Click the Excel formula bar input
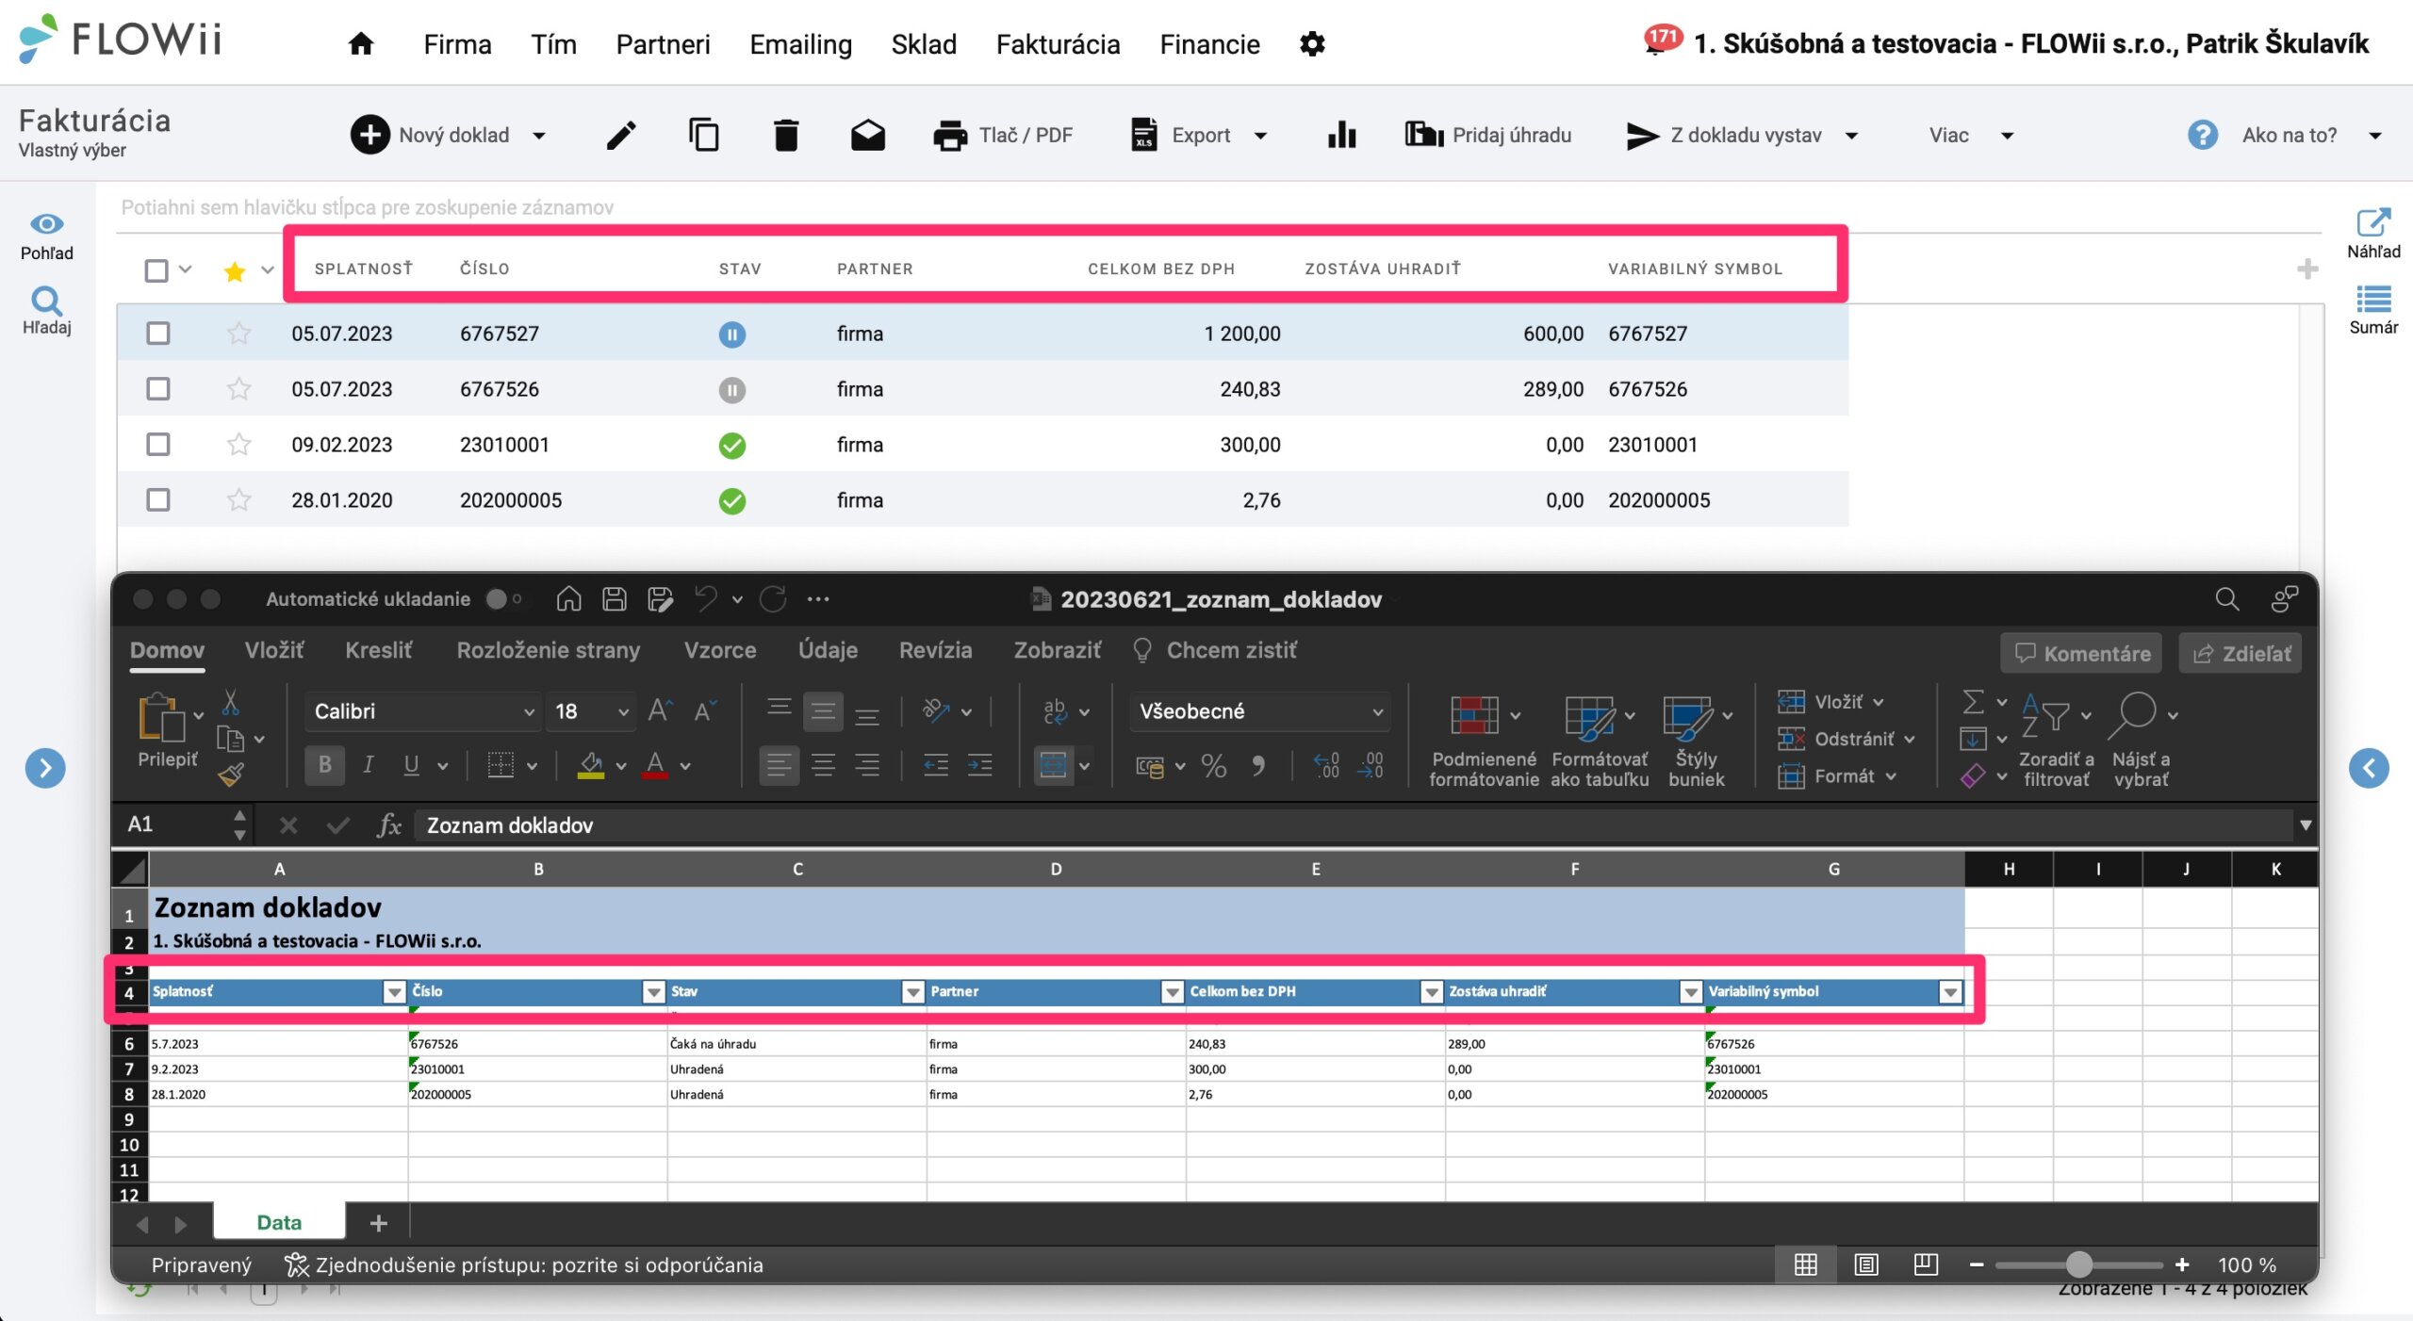Screen dimensions: 2413x1321 point(1354,825)
